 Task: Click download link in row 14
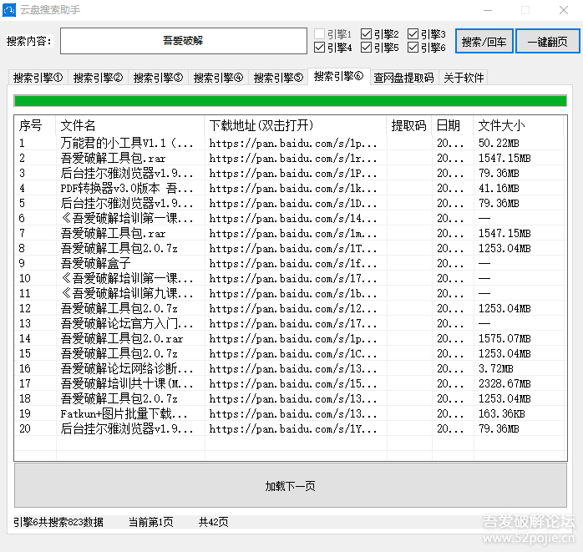pos(293,339)
